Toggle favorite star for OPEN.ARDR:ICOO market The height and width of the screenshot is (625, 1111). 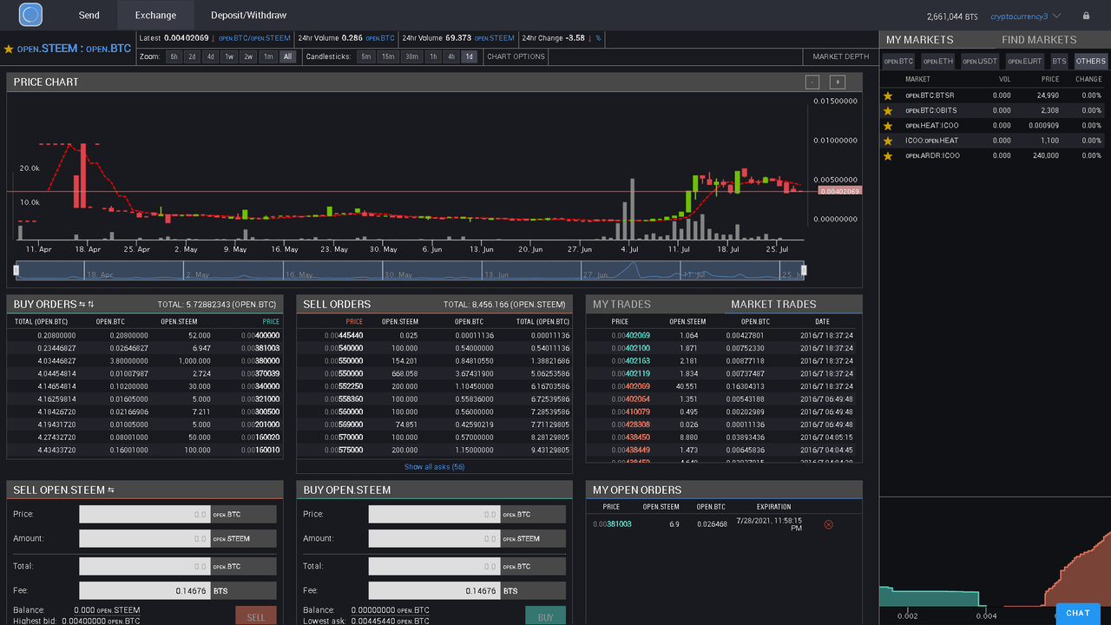[888, 156]
